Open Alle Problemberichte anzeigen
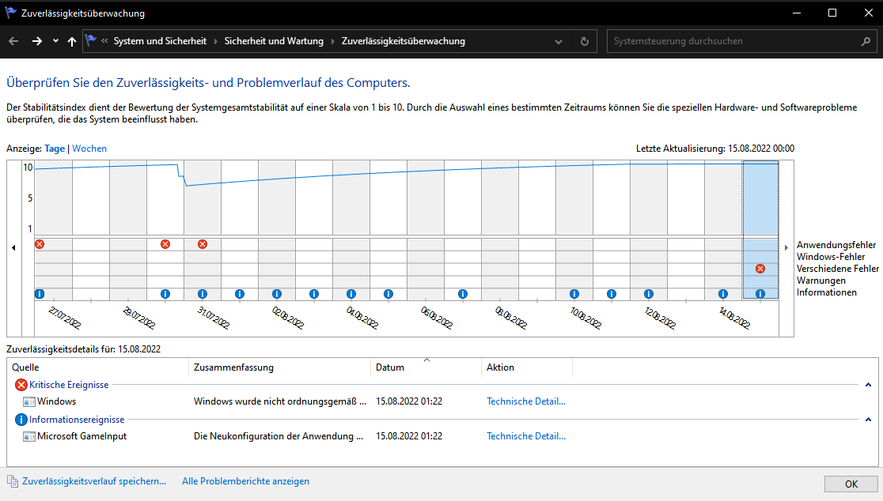Viewport: 883px width, 501px height. click(245, 481)
